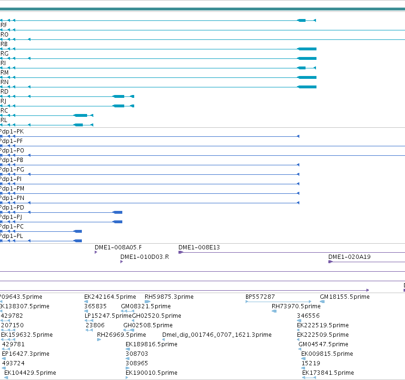Select the DME1-008E13 clone label

pos(199,247)
